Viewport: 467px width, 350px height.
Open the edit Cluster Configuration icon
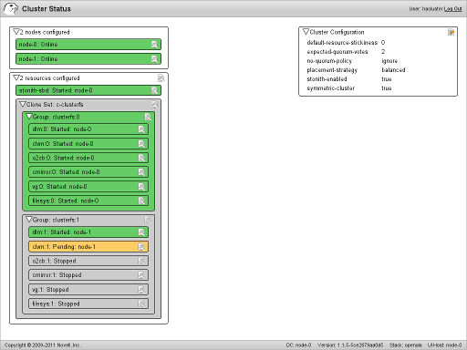click(x=451, y=32)
